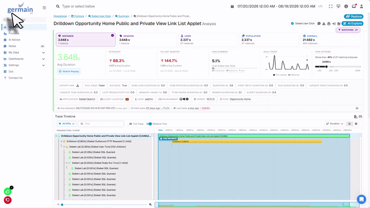370x208 pixels.
Task: Select the Population scope card
Action: (269, 40)
